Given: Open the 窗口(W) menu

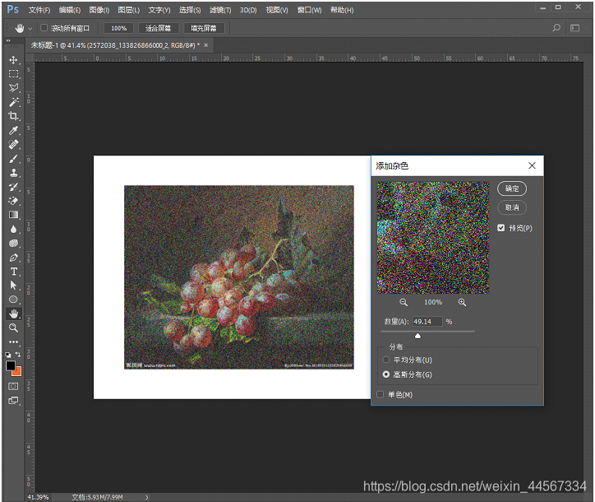Looking at the screenshot, I should [309, 10].
